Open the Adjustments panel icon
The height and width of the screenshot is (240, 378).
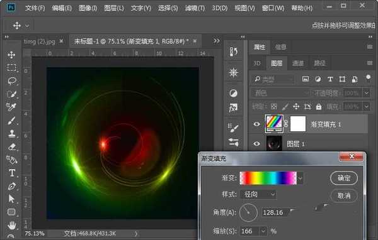click(x=233, y=93)
